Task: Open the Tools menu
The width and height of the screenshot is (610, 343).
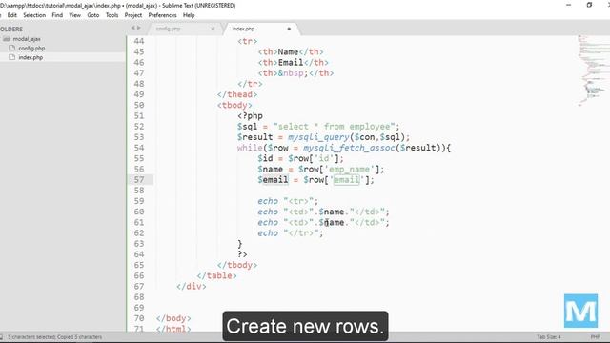Action: coord(112,15)
